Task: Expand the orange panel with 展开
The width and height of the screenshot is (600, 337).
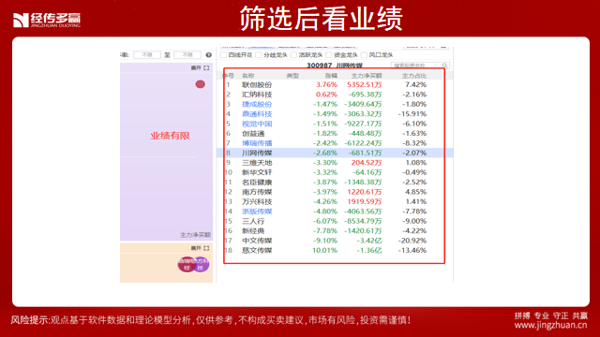Action: click(x=196, y=248)
